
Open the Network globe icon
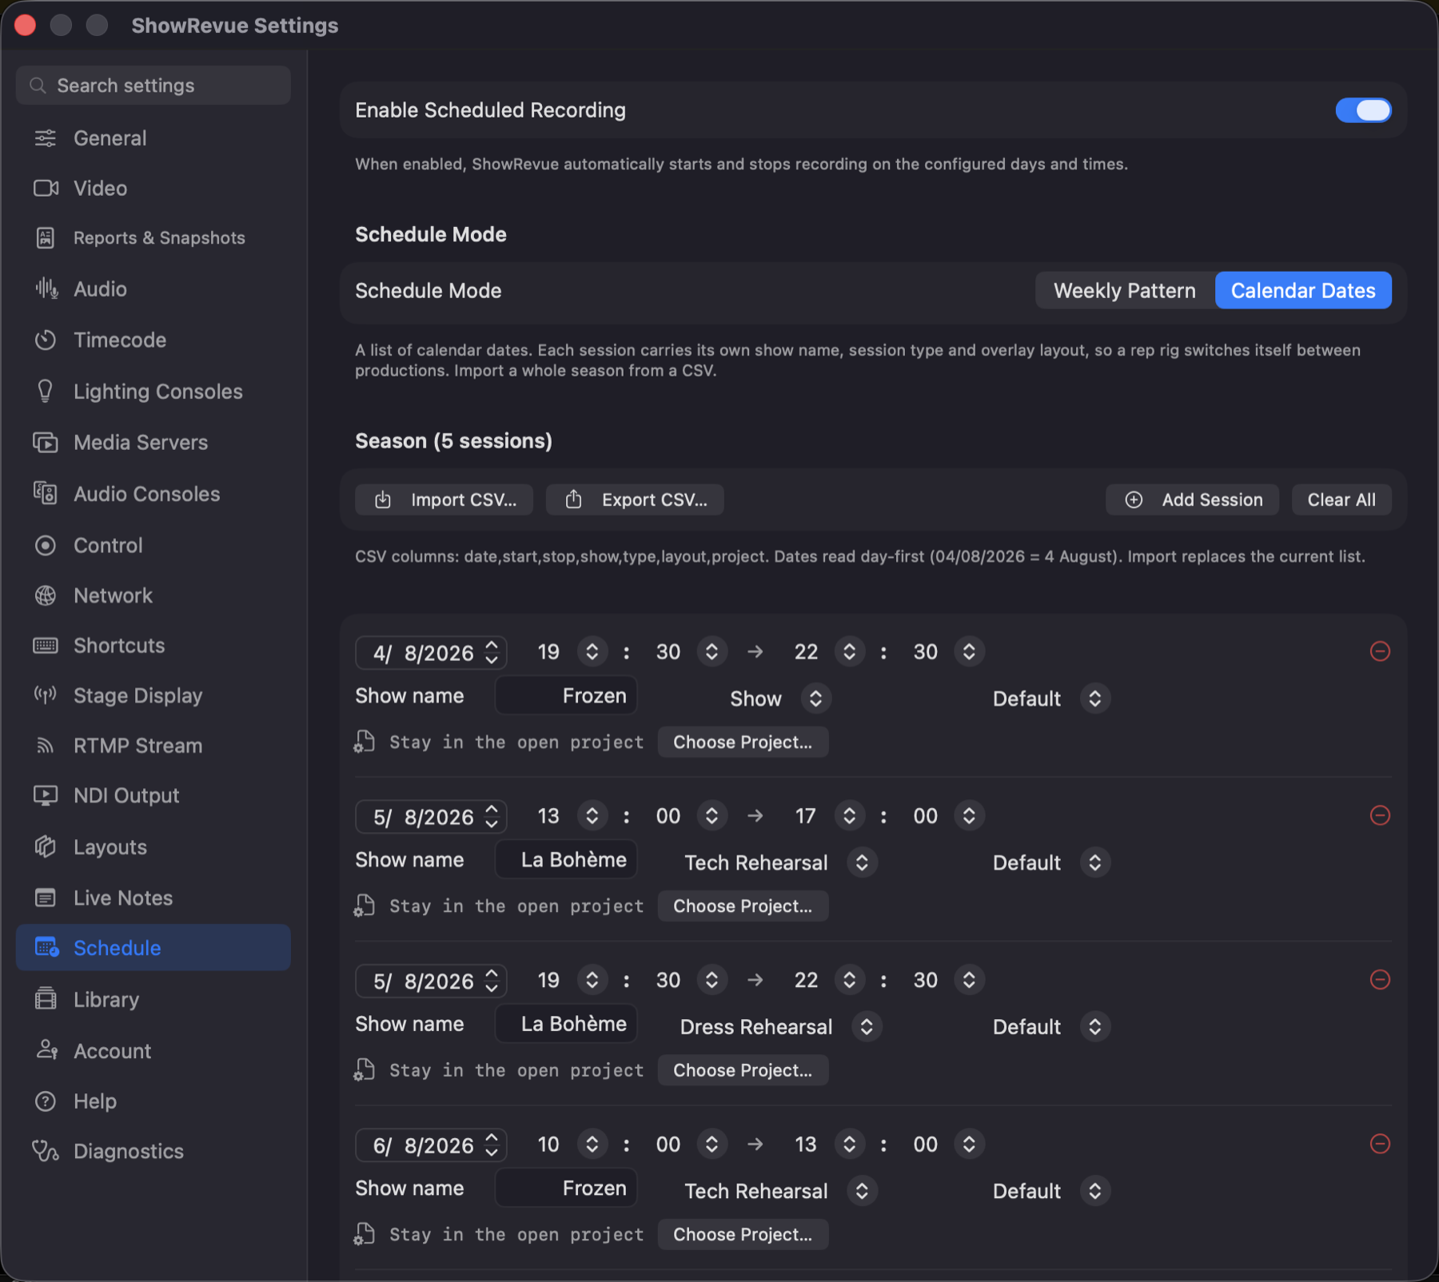46,595
